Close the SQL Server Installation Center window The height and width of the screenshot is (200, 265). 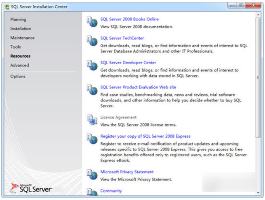[x=253, y=6]
